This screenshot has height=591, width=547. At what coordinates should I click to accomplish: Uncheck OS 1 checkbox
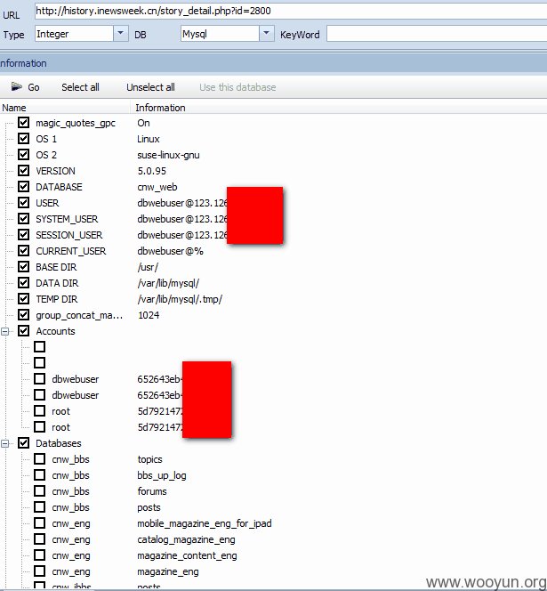click(24, 138)
